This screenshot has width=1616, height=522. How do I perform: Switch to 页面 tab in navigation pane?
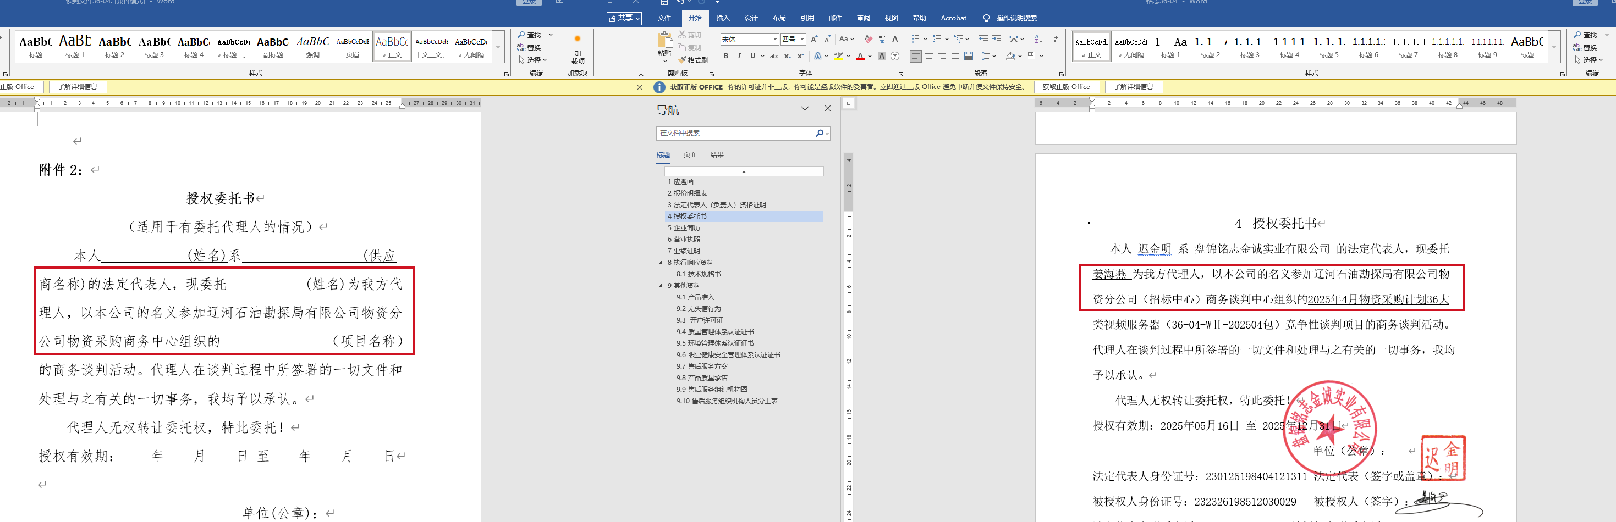(690, 155)
